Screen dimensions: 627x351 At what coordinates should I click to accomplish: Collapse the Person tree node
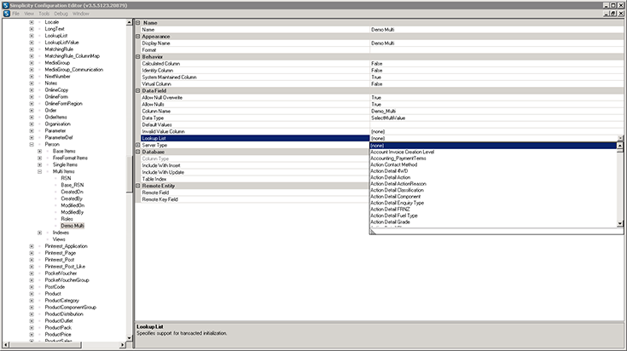tap(32, 145)
